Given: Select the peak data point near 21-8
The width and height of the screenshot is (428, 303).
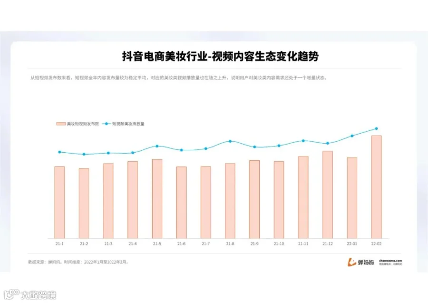Looking at the screenshot, I should [x=230, y=141].
